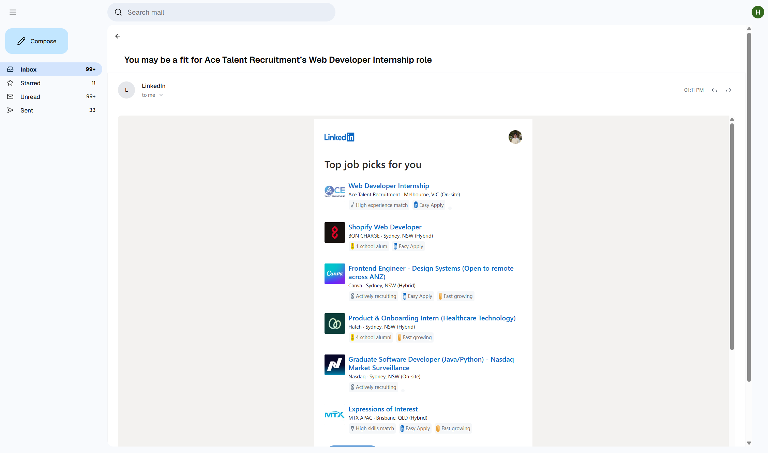The height and width of the screenshot is (453, 768).
Task: Open Frontend Engineer - Design Systems link
Action: pyautogui.click(x=431, y=273)
